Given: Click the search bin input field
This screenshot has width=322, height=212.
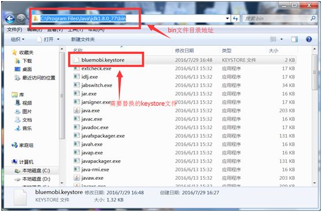Looking at the screenshot, I should [x=276, y=18].
